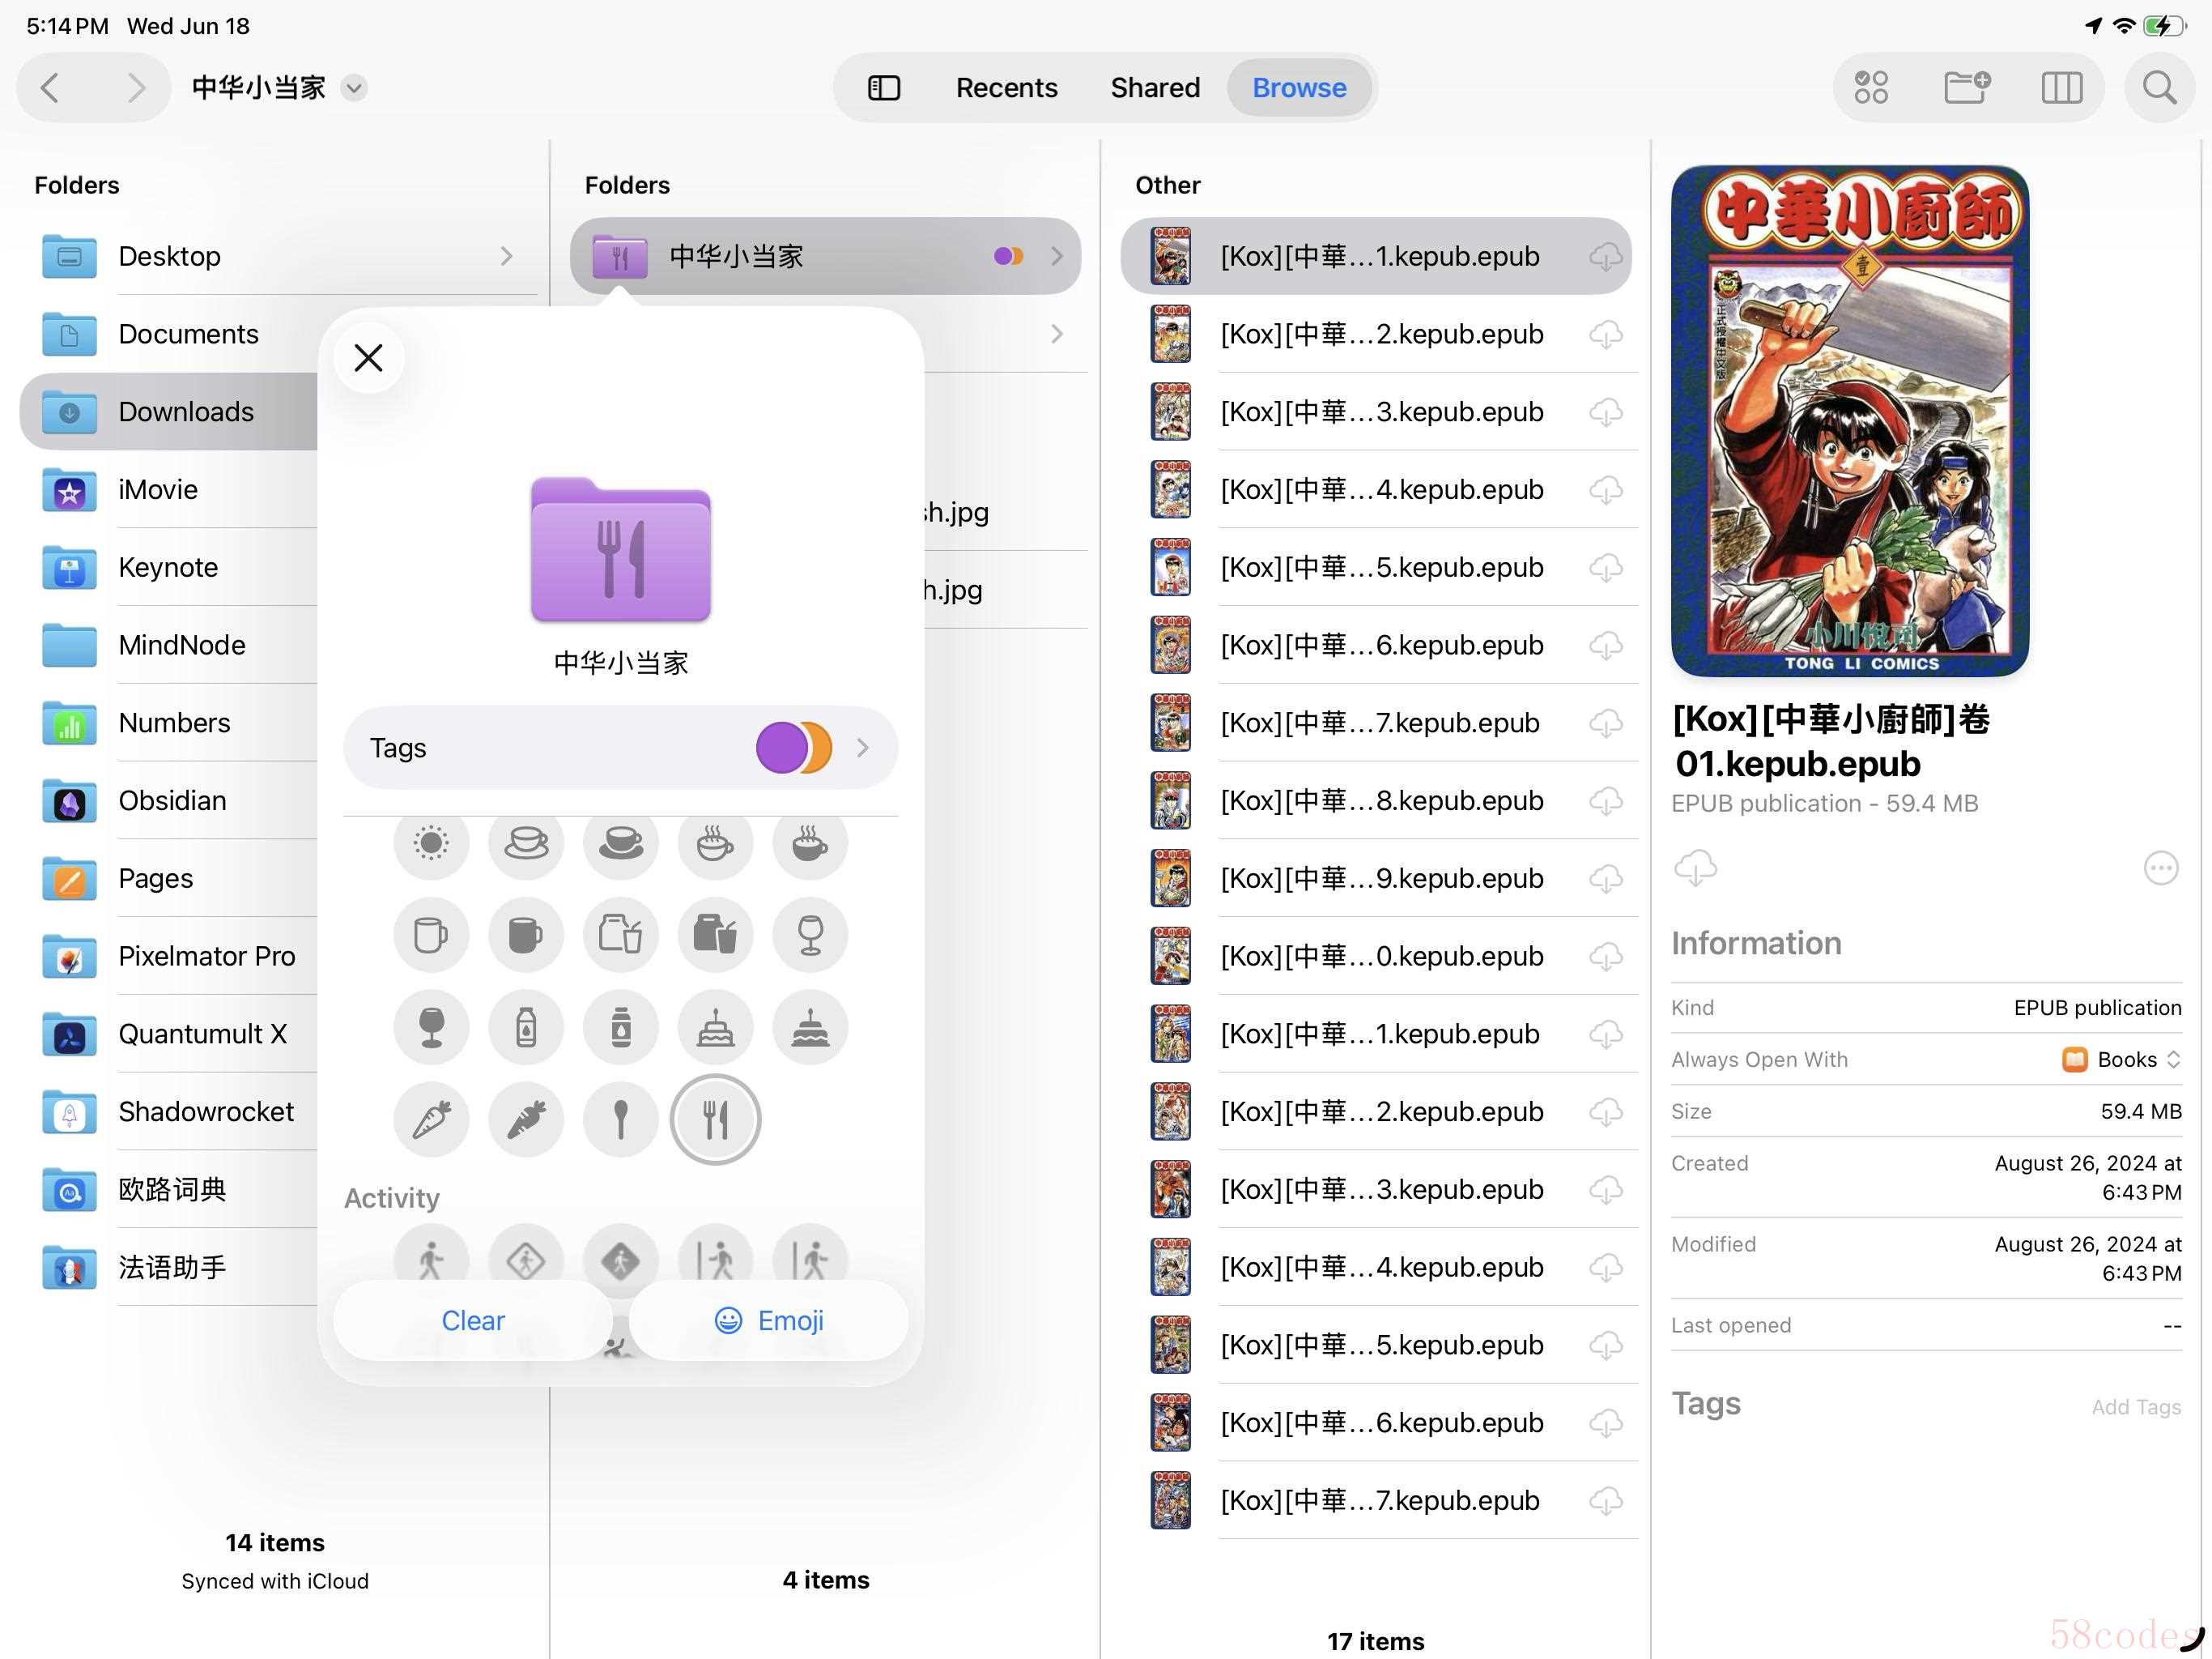The height and width of the screenshot is (1659, 2212).
Task: Open the folder title dropdown chevron
Action: [354, 88]
